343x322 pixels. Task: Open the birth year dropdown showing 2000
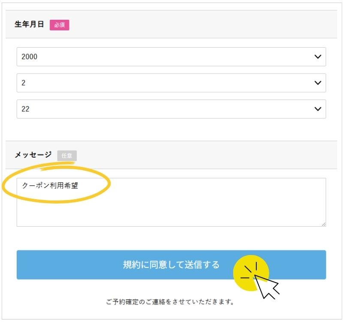pos(171,57)
